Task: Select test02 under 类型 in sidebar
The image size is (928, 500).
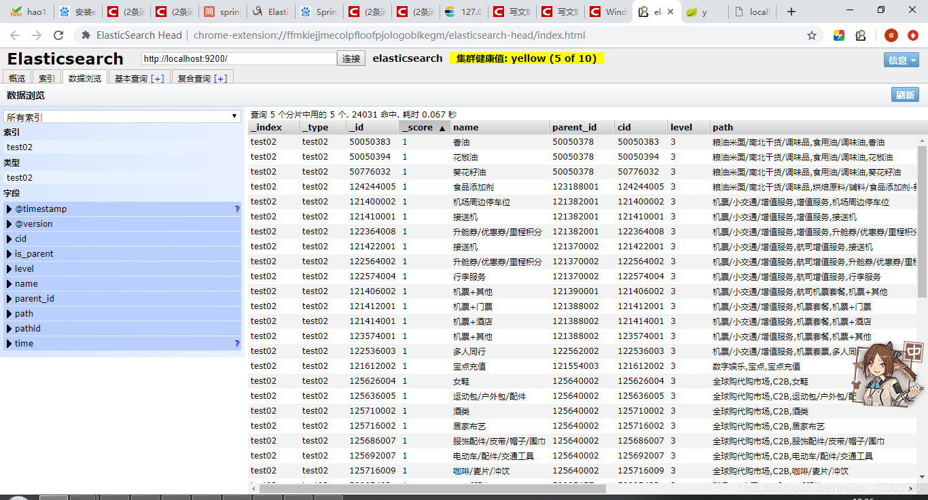Action: 122,177
